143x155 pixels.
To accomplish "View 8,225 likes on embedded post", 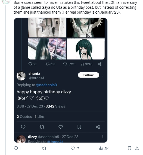I will point(69,64).
